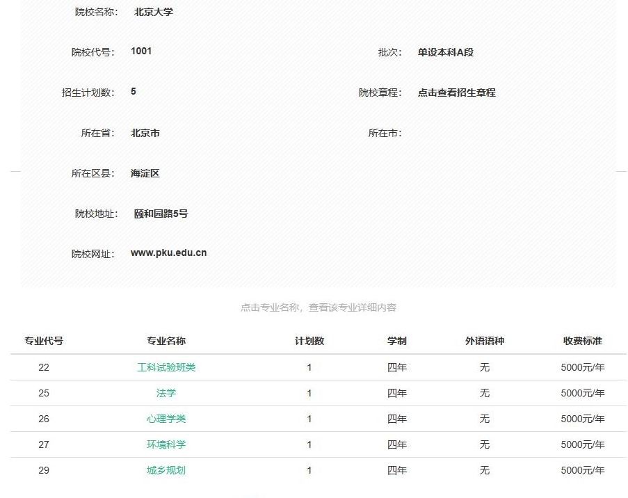Click the 外语语种 column header

(485, 341)
